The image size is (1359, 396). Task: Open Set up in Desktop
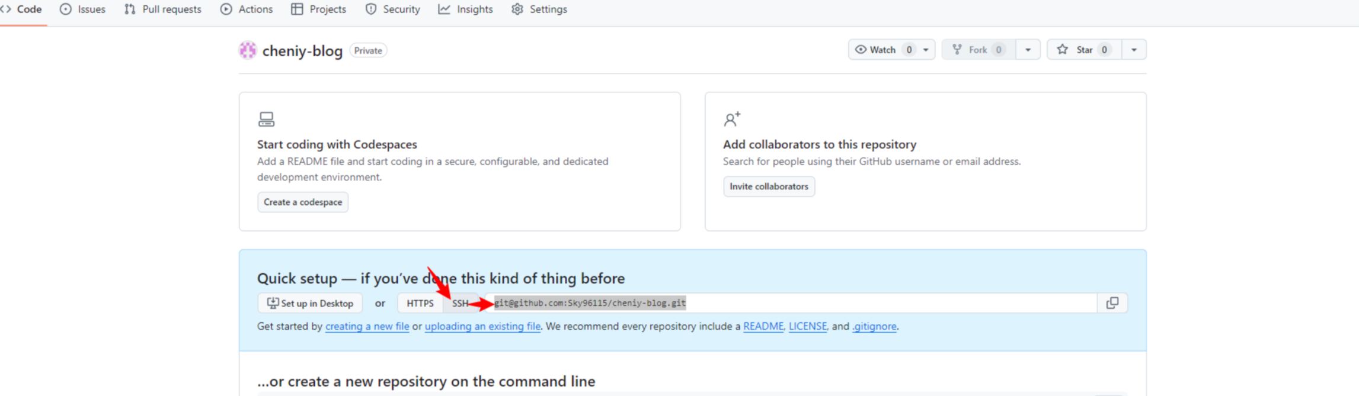click(x=310, y=303)
